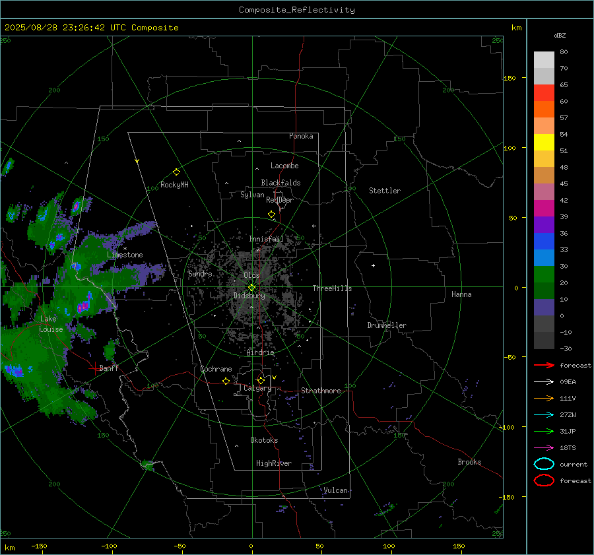Viewport: 594px width, 555px height.
Task: Select the bright yellow swatch in dBZ legend
Action: pos(544,142)
